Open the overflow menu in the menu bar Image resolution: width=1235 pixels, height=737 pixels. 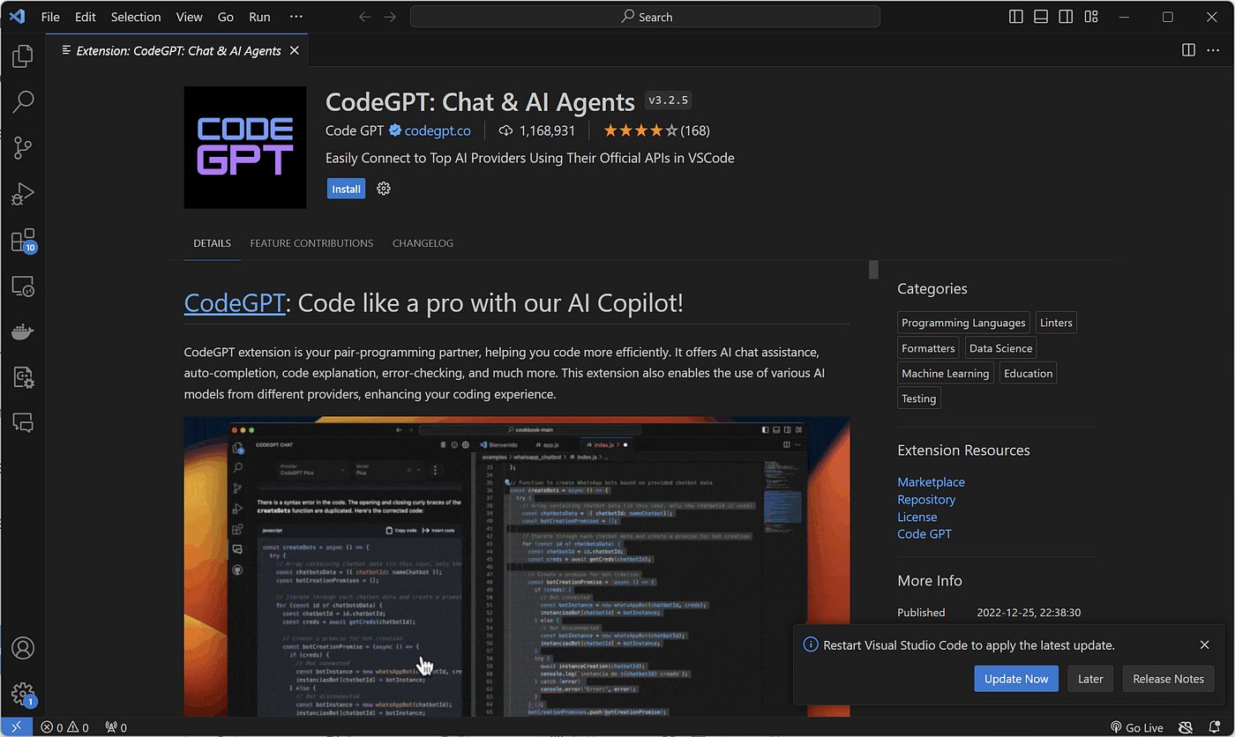[x=296, y=17]
